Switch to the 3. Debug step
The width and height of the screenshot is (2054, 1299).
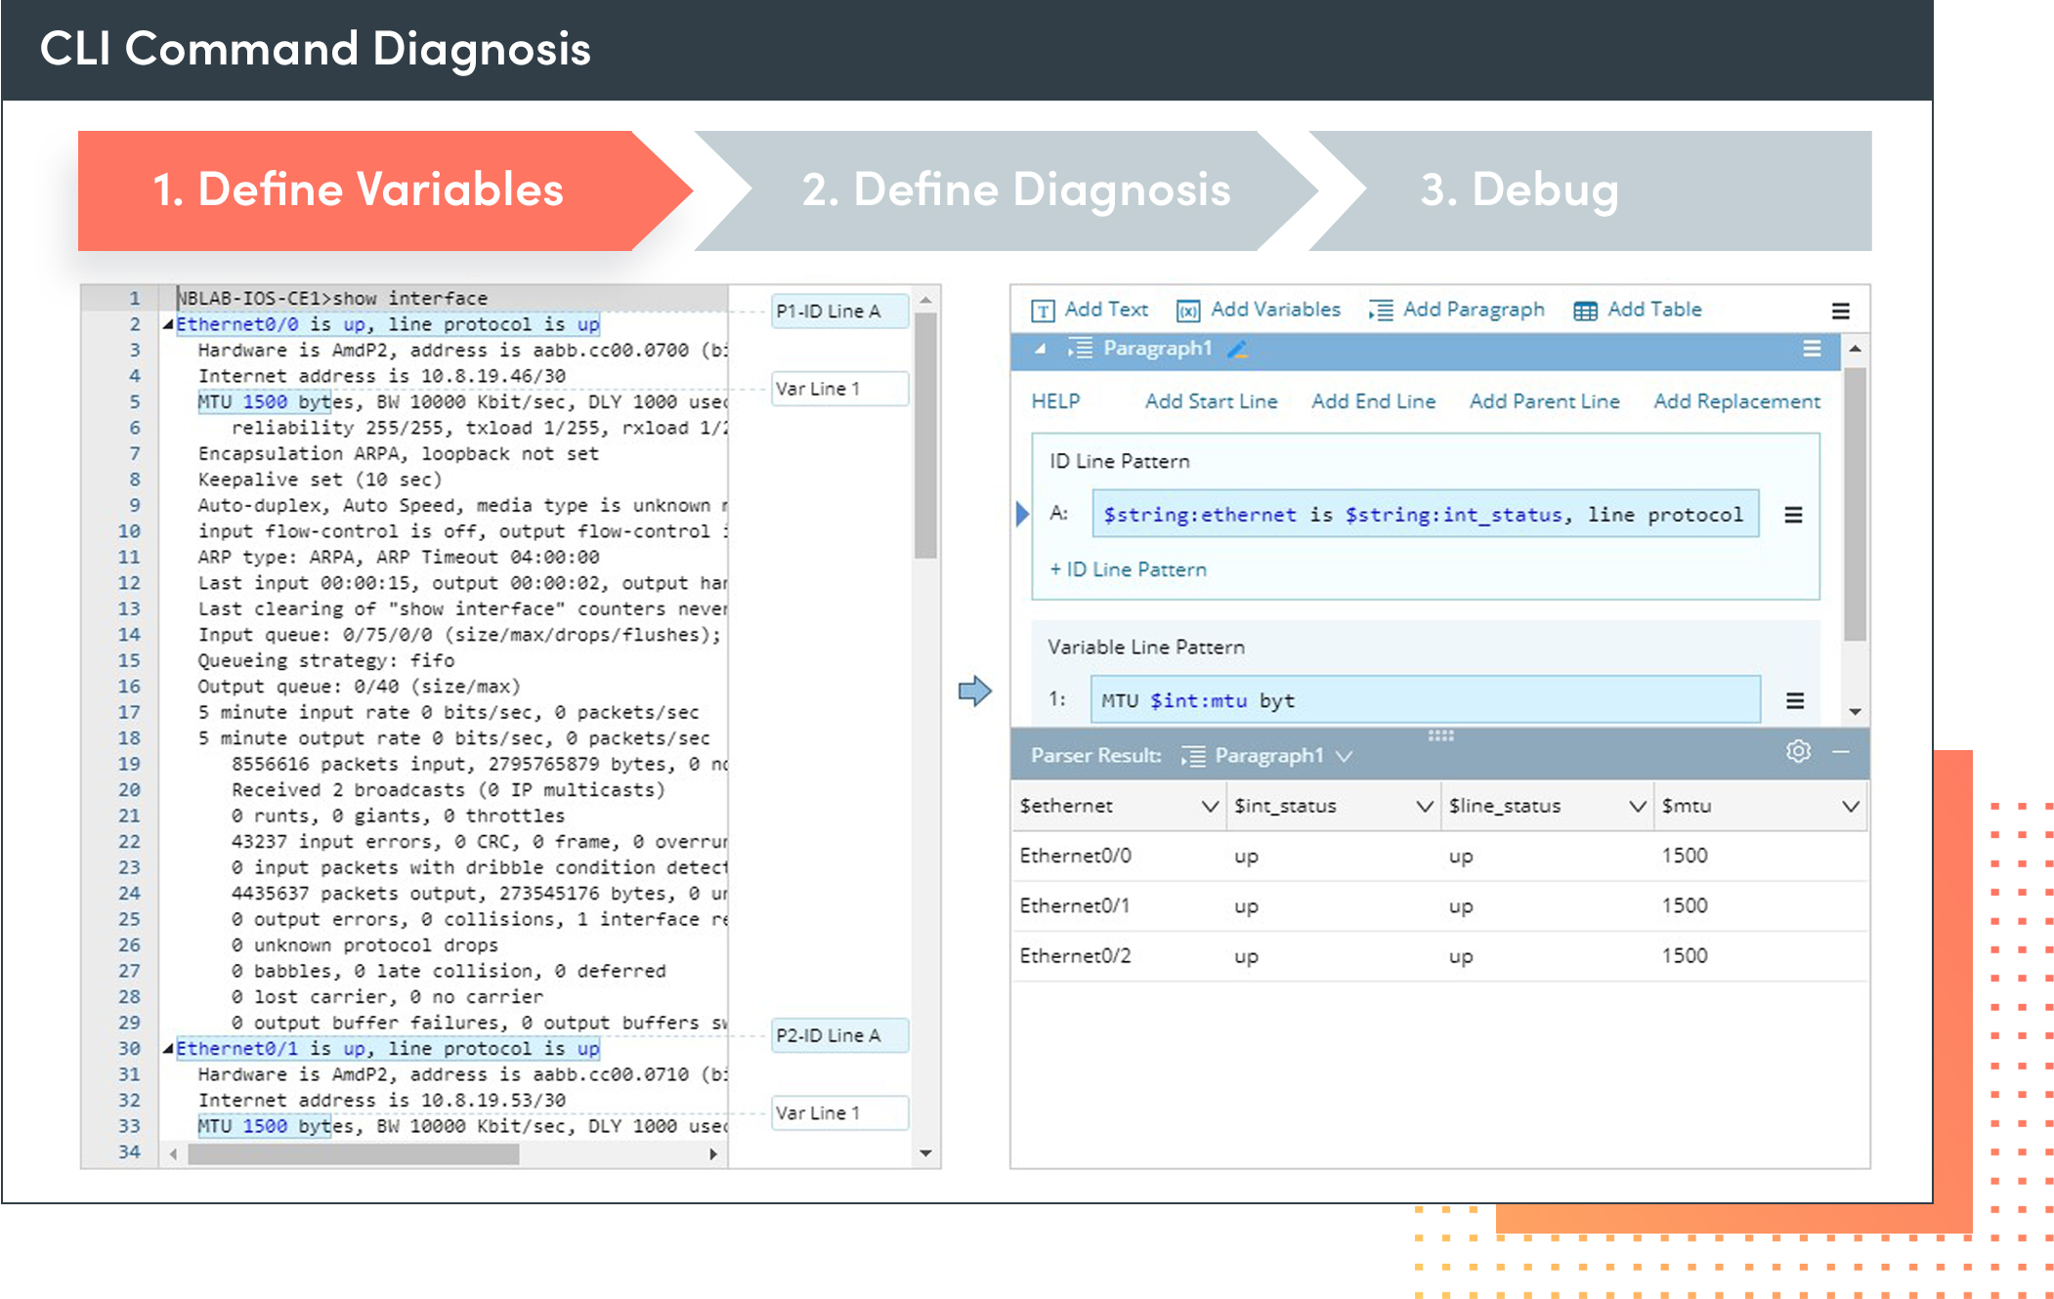pyautogui.click(x=1519, y=189)
